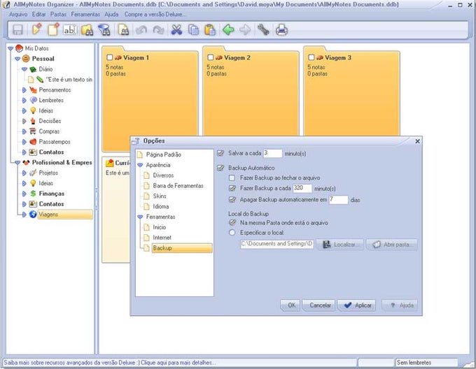
Task: Select 'Página Padrão' in options tree
Action: click(x=163, y=154)
